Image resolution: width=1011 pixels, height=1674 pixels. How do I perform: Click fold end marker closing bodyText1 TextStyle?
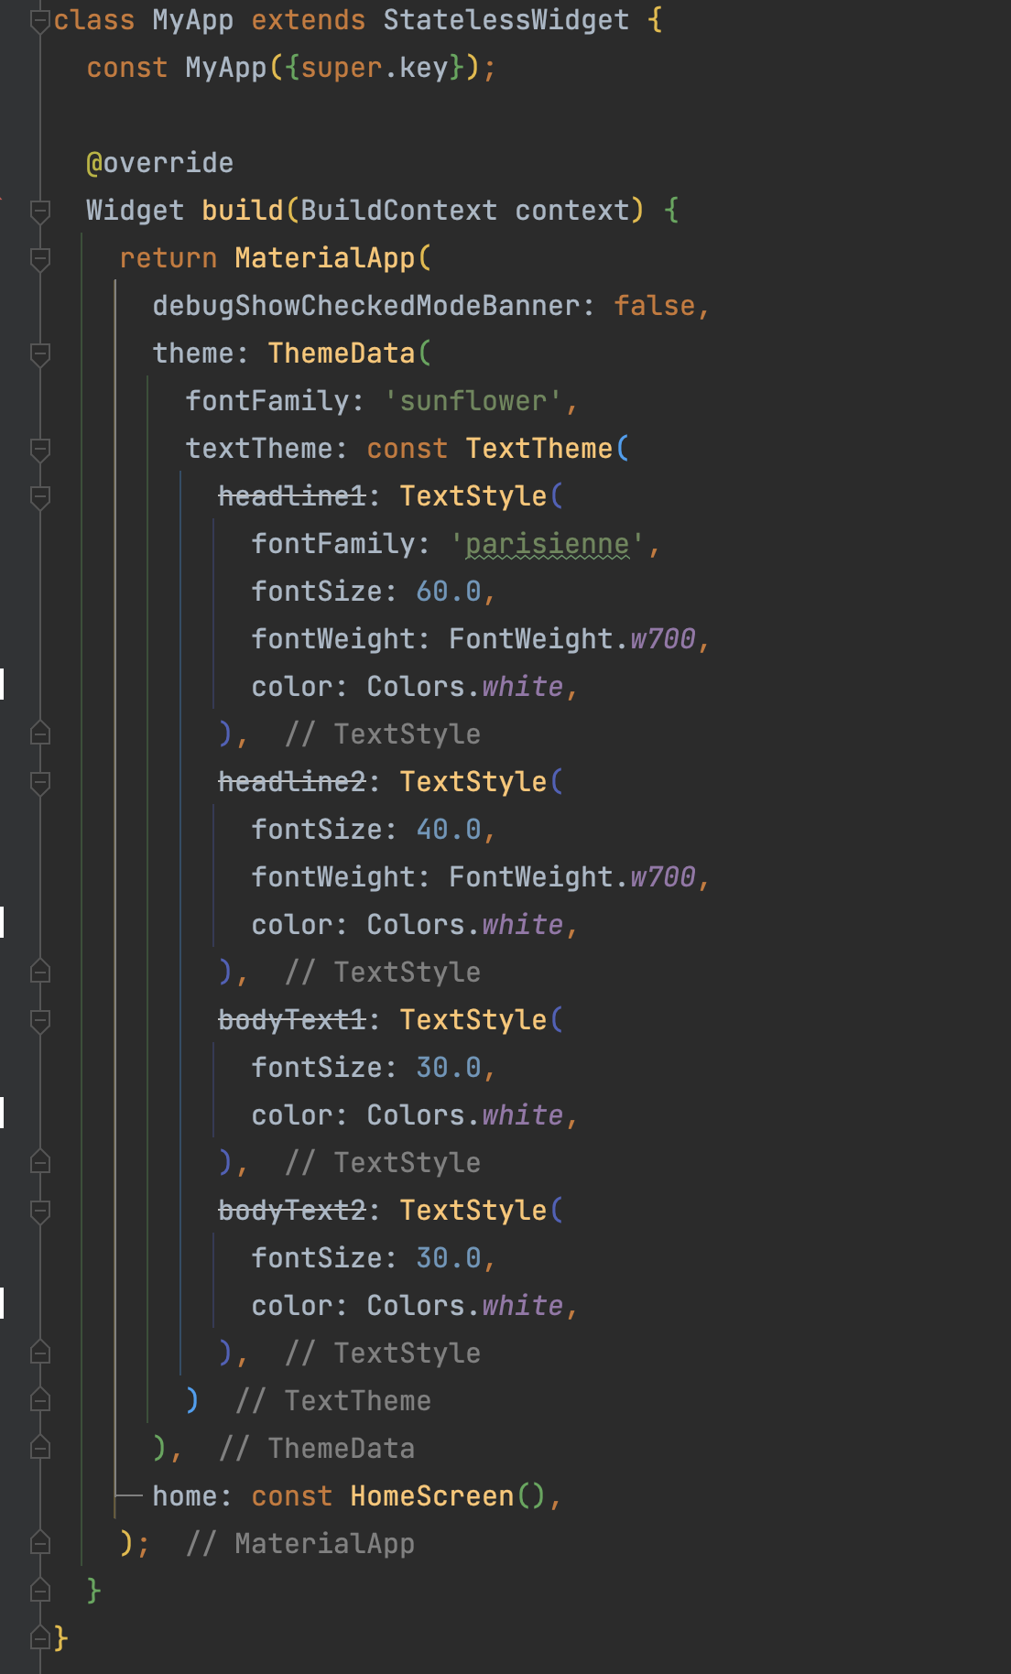40,1161
